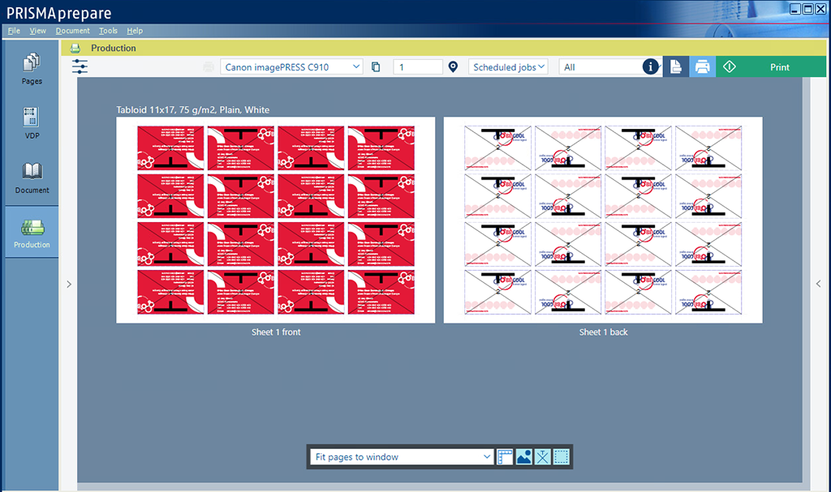Open the Document menu
Image resolution: width=831 pixels, height=492 pixels.
click(x=72, y=31)
